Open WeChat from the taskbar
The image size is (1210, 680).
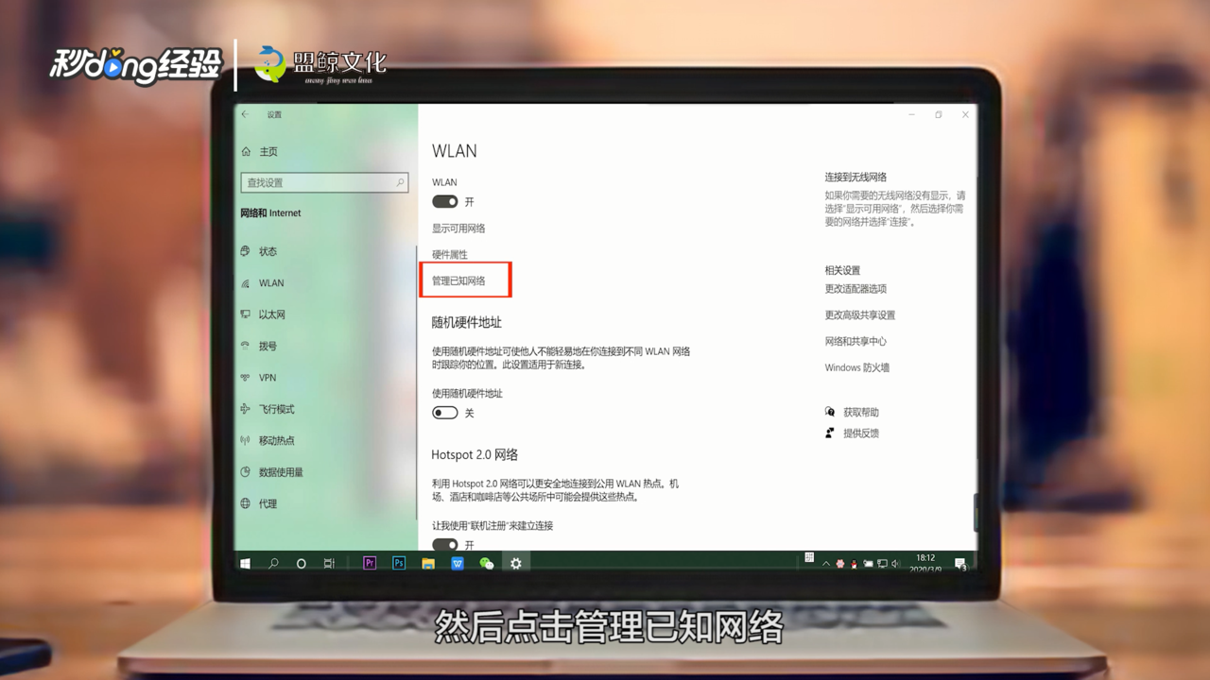(x=487, y=563)
